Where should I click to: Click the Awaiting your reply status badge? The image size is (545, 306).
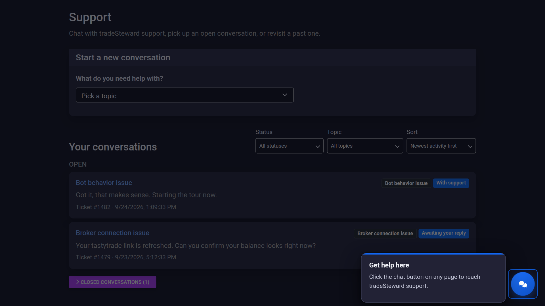[444, 233]
